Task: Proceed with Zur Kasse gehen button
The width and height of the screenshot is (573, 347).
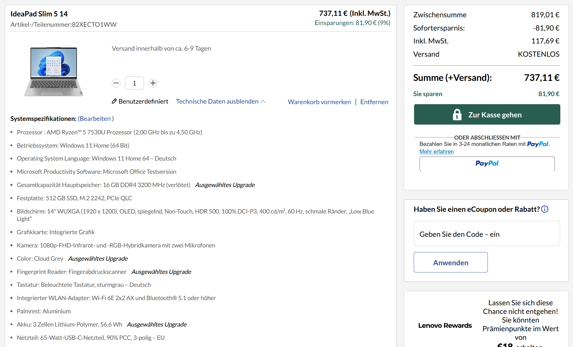Action: 487,115
